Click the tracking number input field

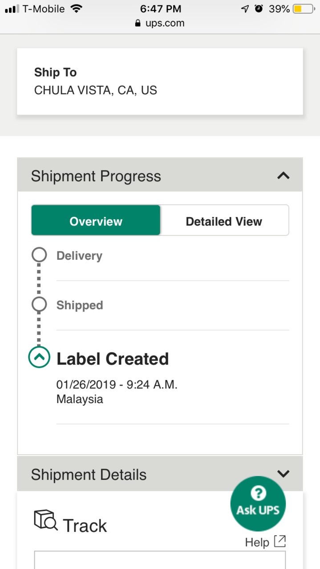pyautogui.click(x=160, y=560)
